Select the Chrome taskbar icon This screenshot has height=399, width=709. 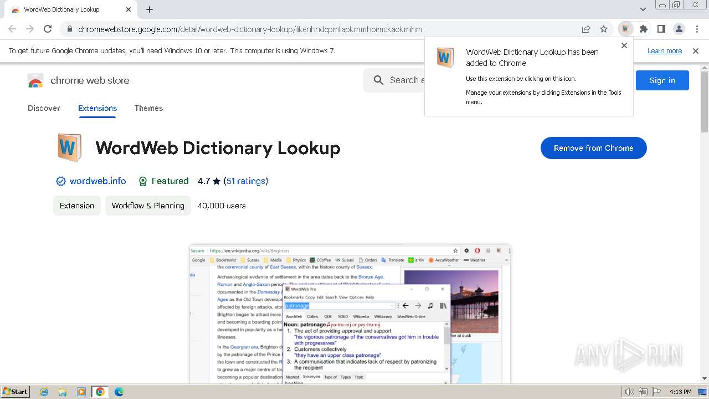pyautogui.click(x=100, y=392)
